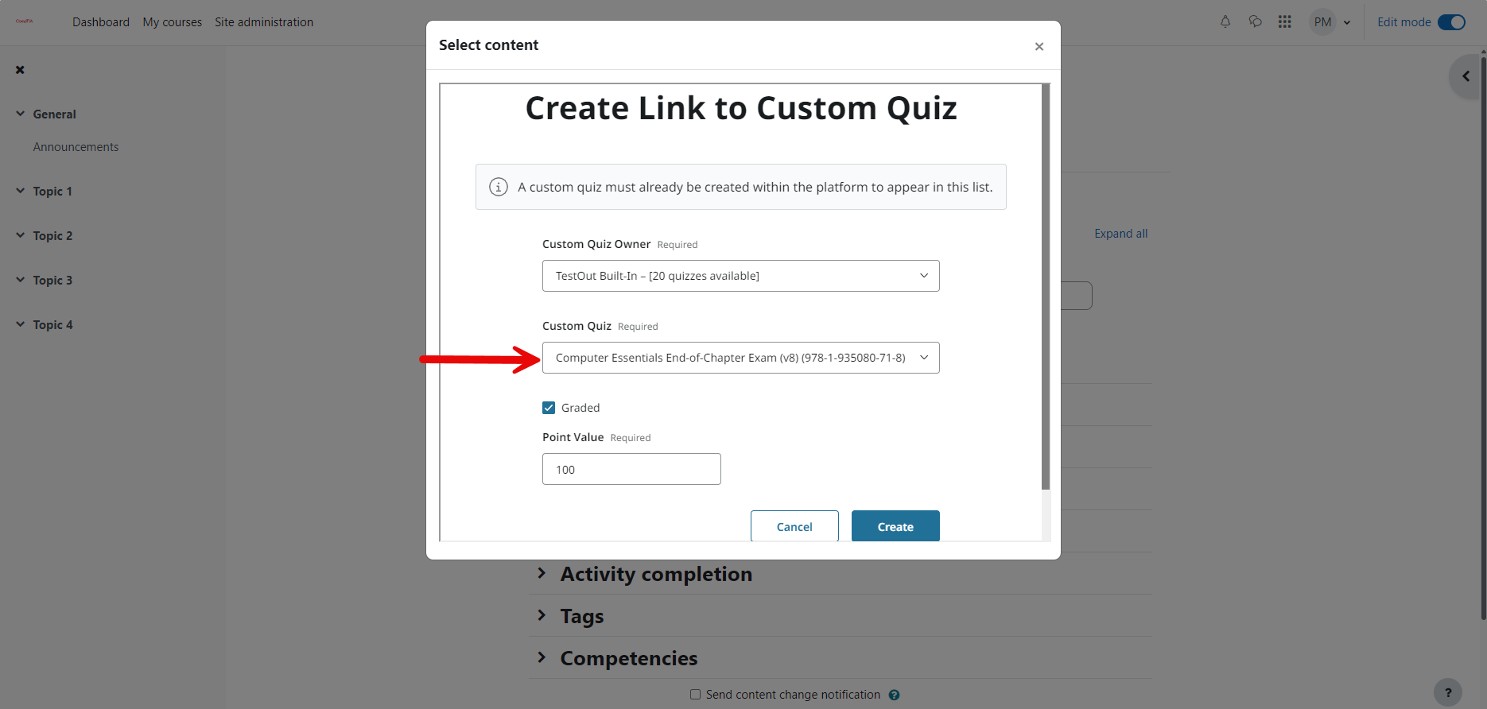Open the Custom Quiz Owner dropdown
The width and height of the screenshot is (1487, 709).
point(741,276)
